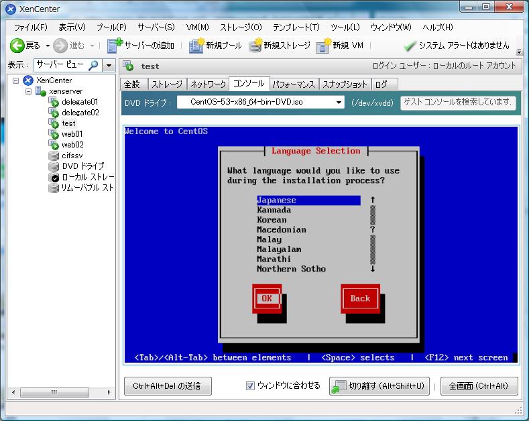Image resolution: width=529 pixels, height=421 pixels.
Task: Switch to the ストレージ tab
Action: tap(167, 84)
